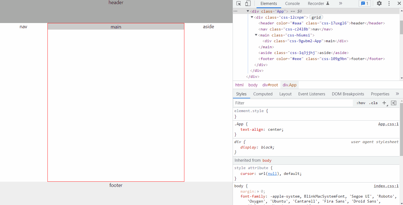The width and height of the screenshot is (403, 205).
Task: Toggle element pseudo-states with :hov
Action: pyautogui.click(x=360, y=103)
